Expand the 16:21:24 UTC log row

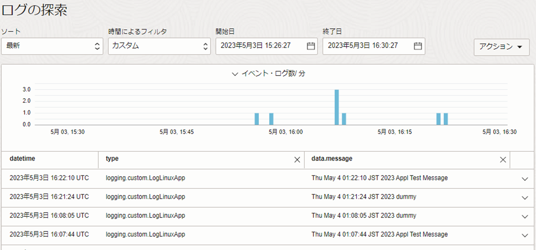point(525,198)
